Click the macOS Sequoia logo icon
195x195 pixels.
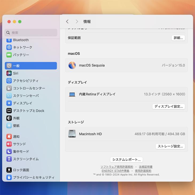point(72,65)
